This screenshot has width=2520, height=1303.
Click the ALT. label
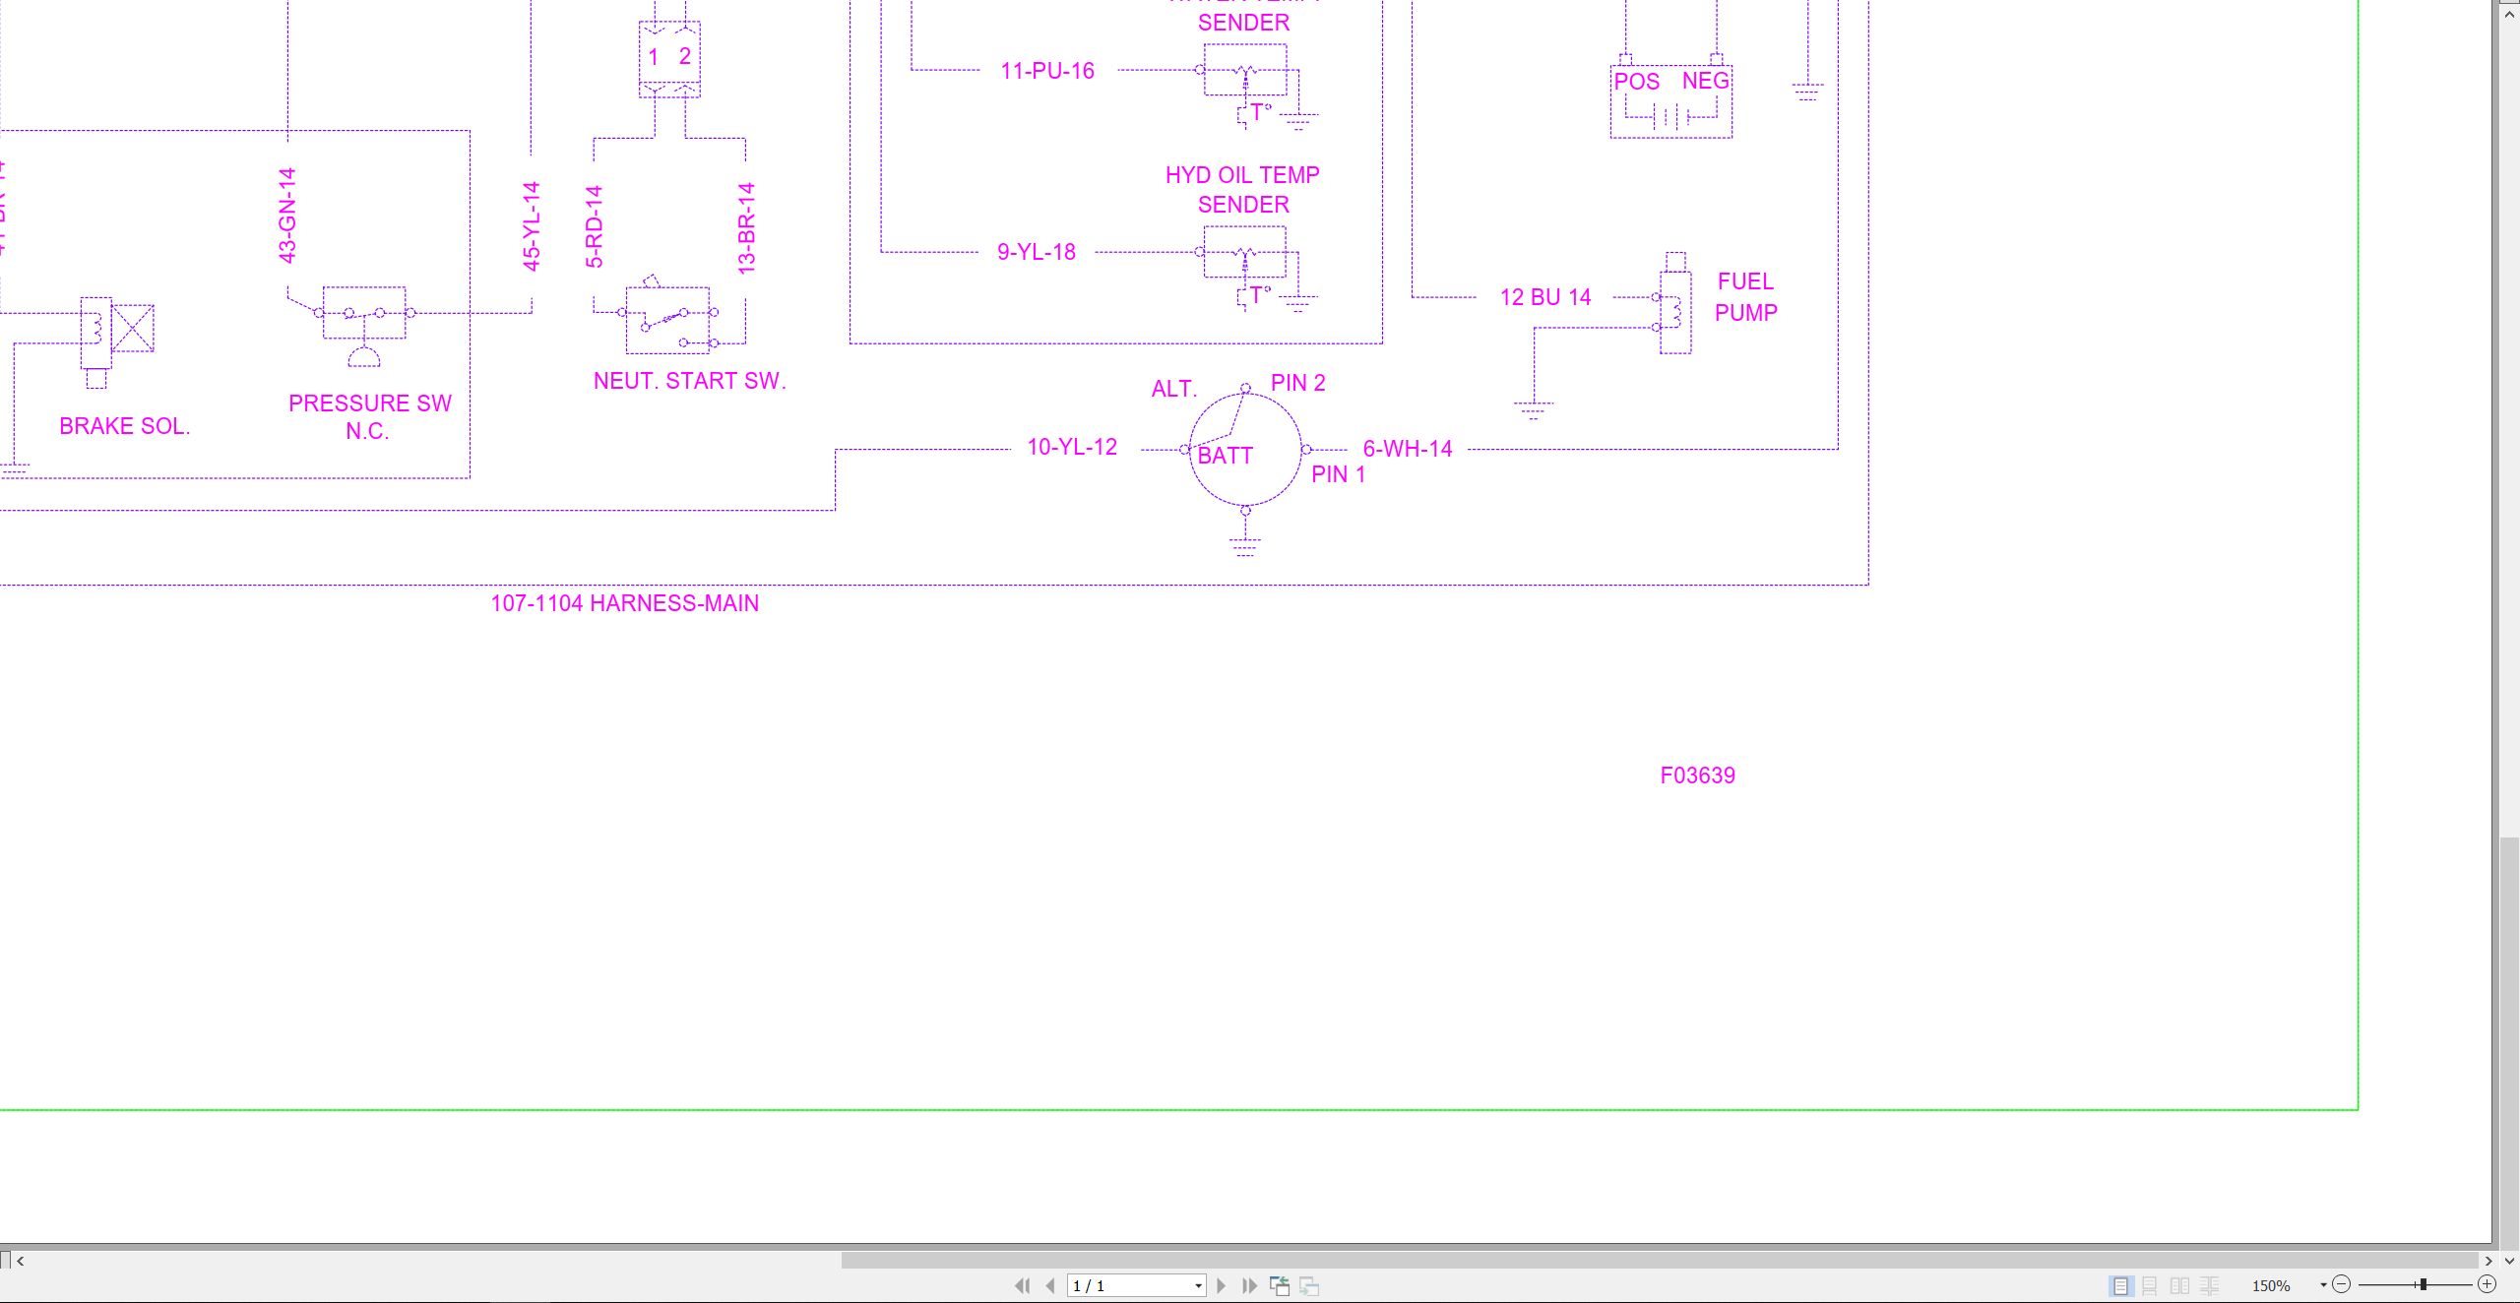1174,389
